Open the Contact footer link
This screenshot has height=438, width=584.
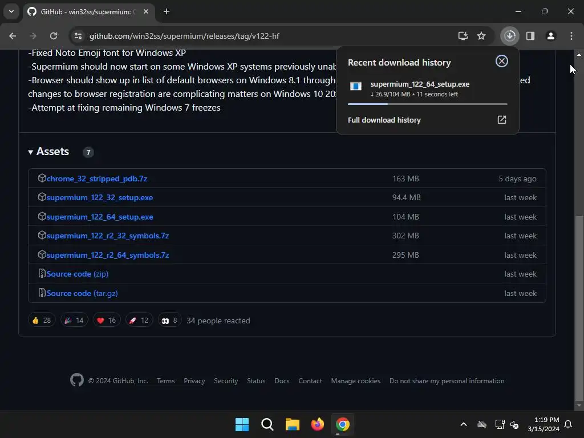tap(310, 380)
